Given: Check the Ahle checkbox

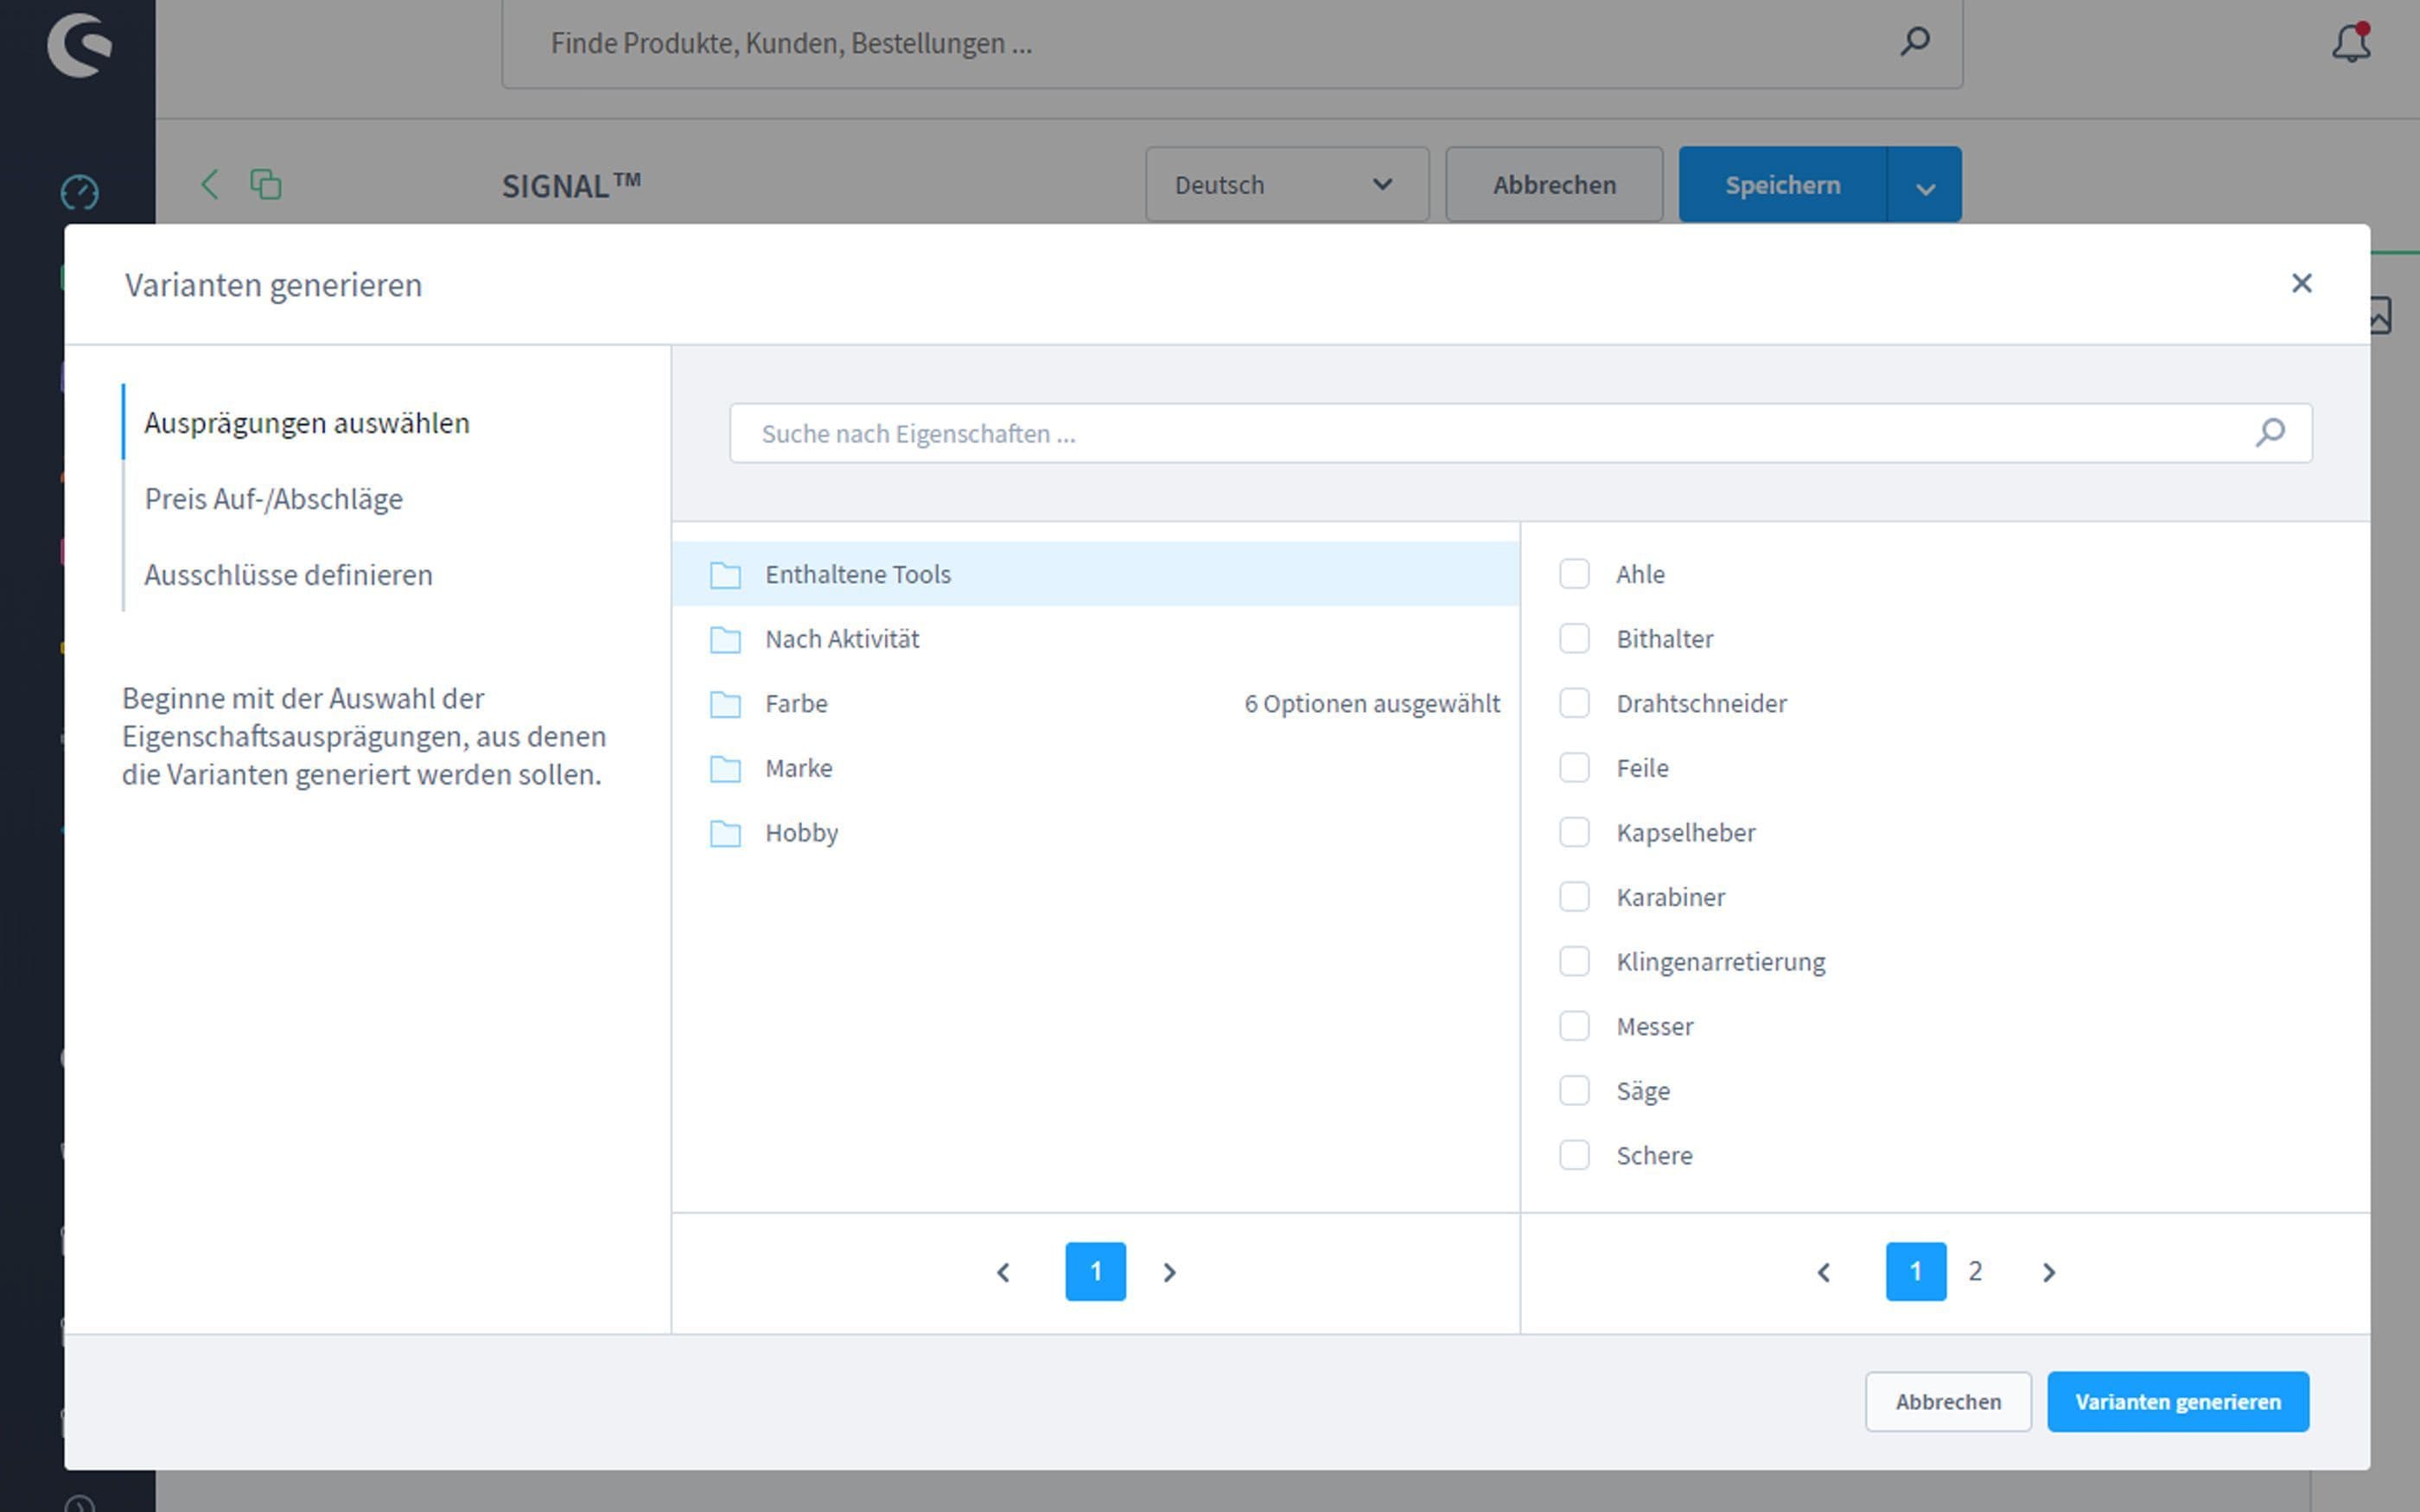Looking at the screenshot, I should click(1575, 574).
